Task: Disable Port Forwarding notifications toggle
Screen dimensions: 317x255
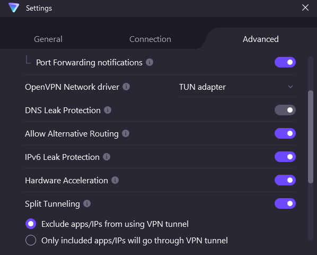Action: pyautogui.click(x=285, y=62)
